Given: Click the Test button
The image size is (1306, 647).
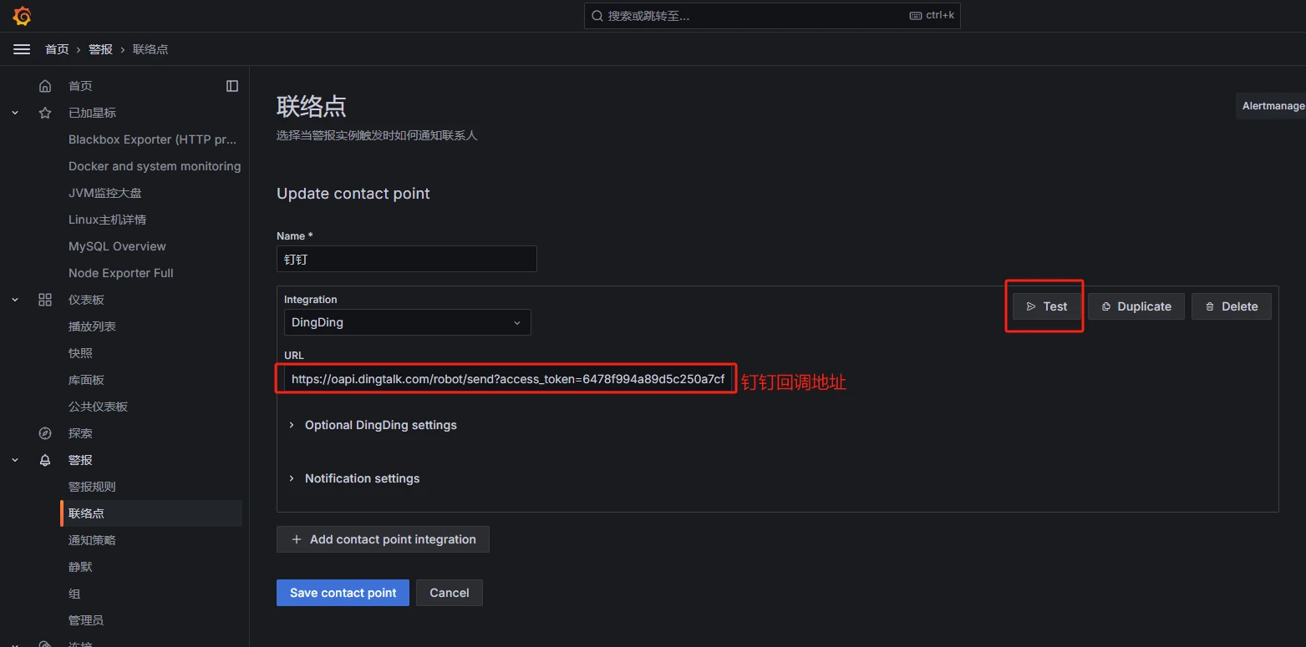Looking at the screenshot, I should pyautogui.click(x=1047, y=306).
